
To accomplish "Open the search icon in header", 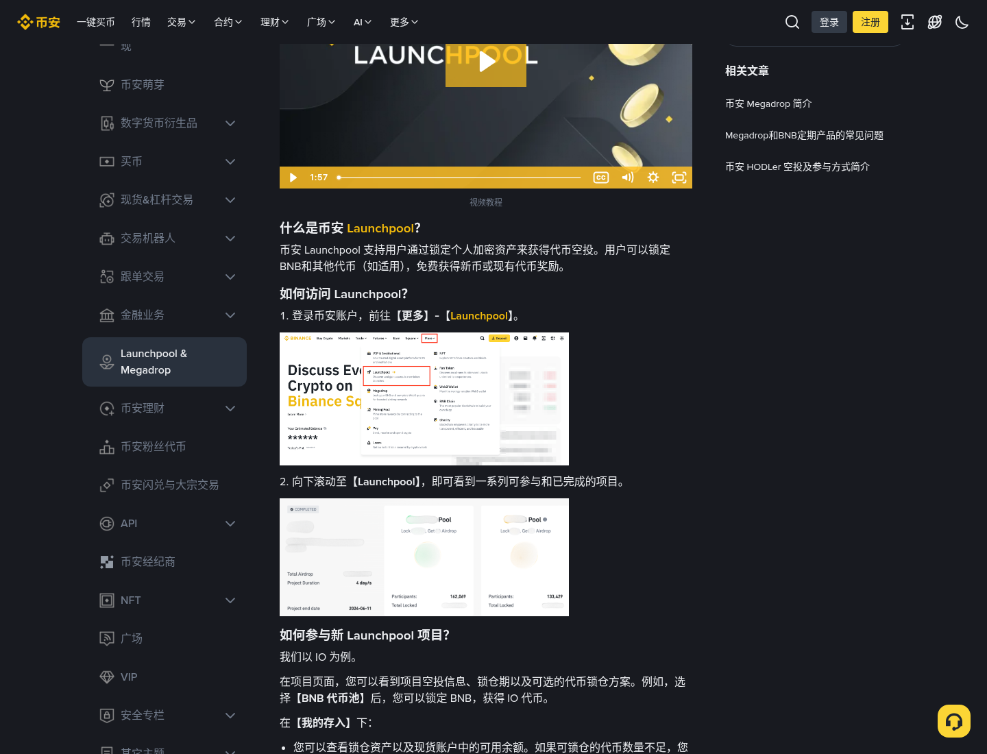I will [x=792, y=22].
